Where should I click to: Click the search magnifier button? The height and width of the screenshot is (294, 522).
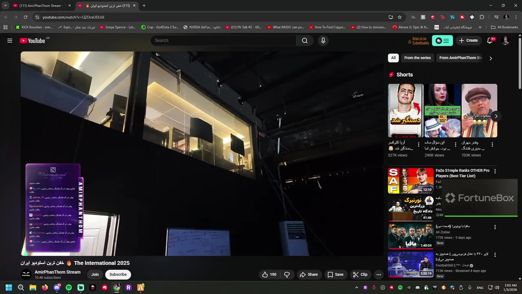(305, 40)
